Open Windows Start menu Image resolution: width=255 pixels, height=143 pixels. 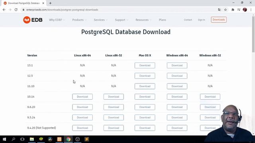4,139
